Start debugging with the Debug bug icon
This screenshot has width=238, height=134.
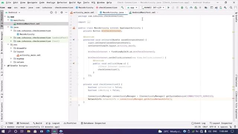point(182,7)
